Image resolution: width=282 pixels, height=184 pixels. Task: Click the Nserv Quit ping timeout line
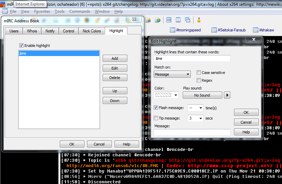tap(172, 177)
